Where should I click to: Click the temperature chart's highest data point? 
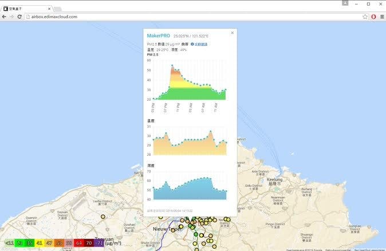click(211, 131)
